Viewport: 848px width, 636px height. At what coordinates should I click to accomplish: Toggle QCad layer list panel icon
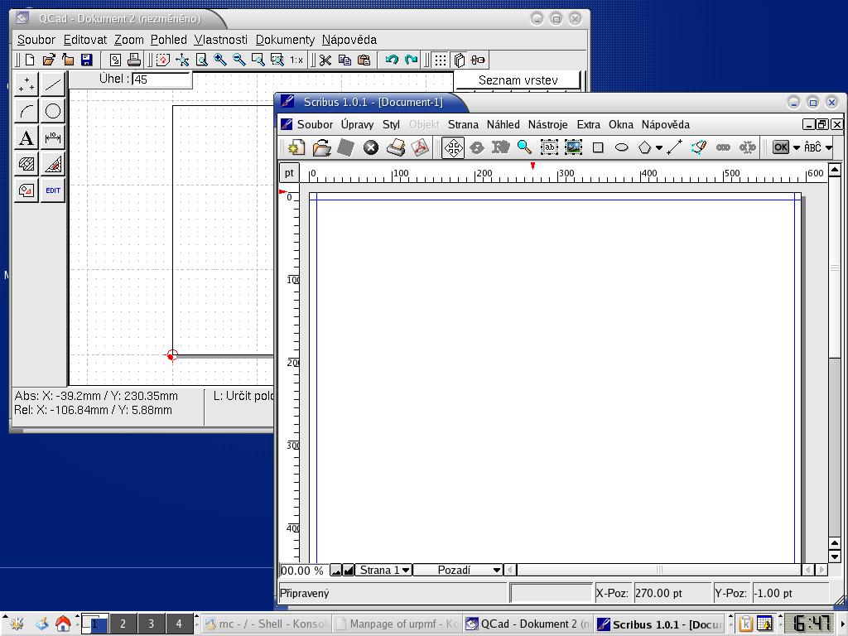459,60
